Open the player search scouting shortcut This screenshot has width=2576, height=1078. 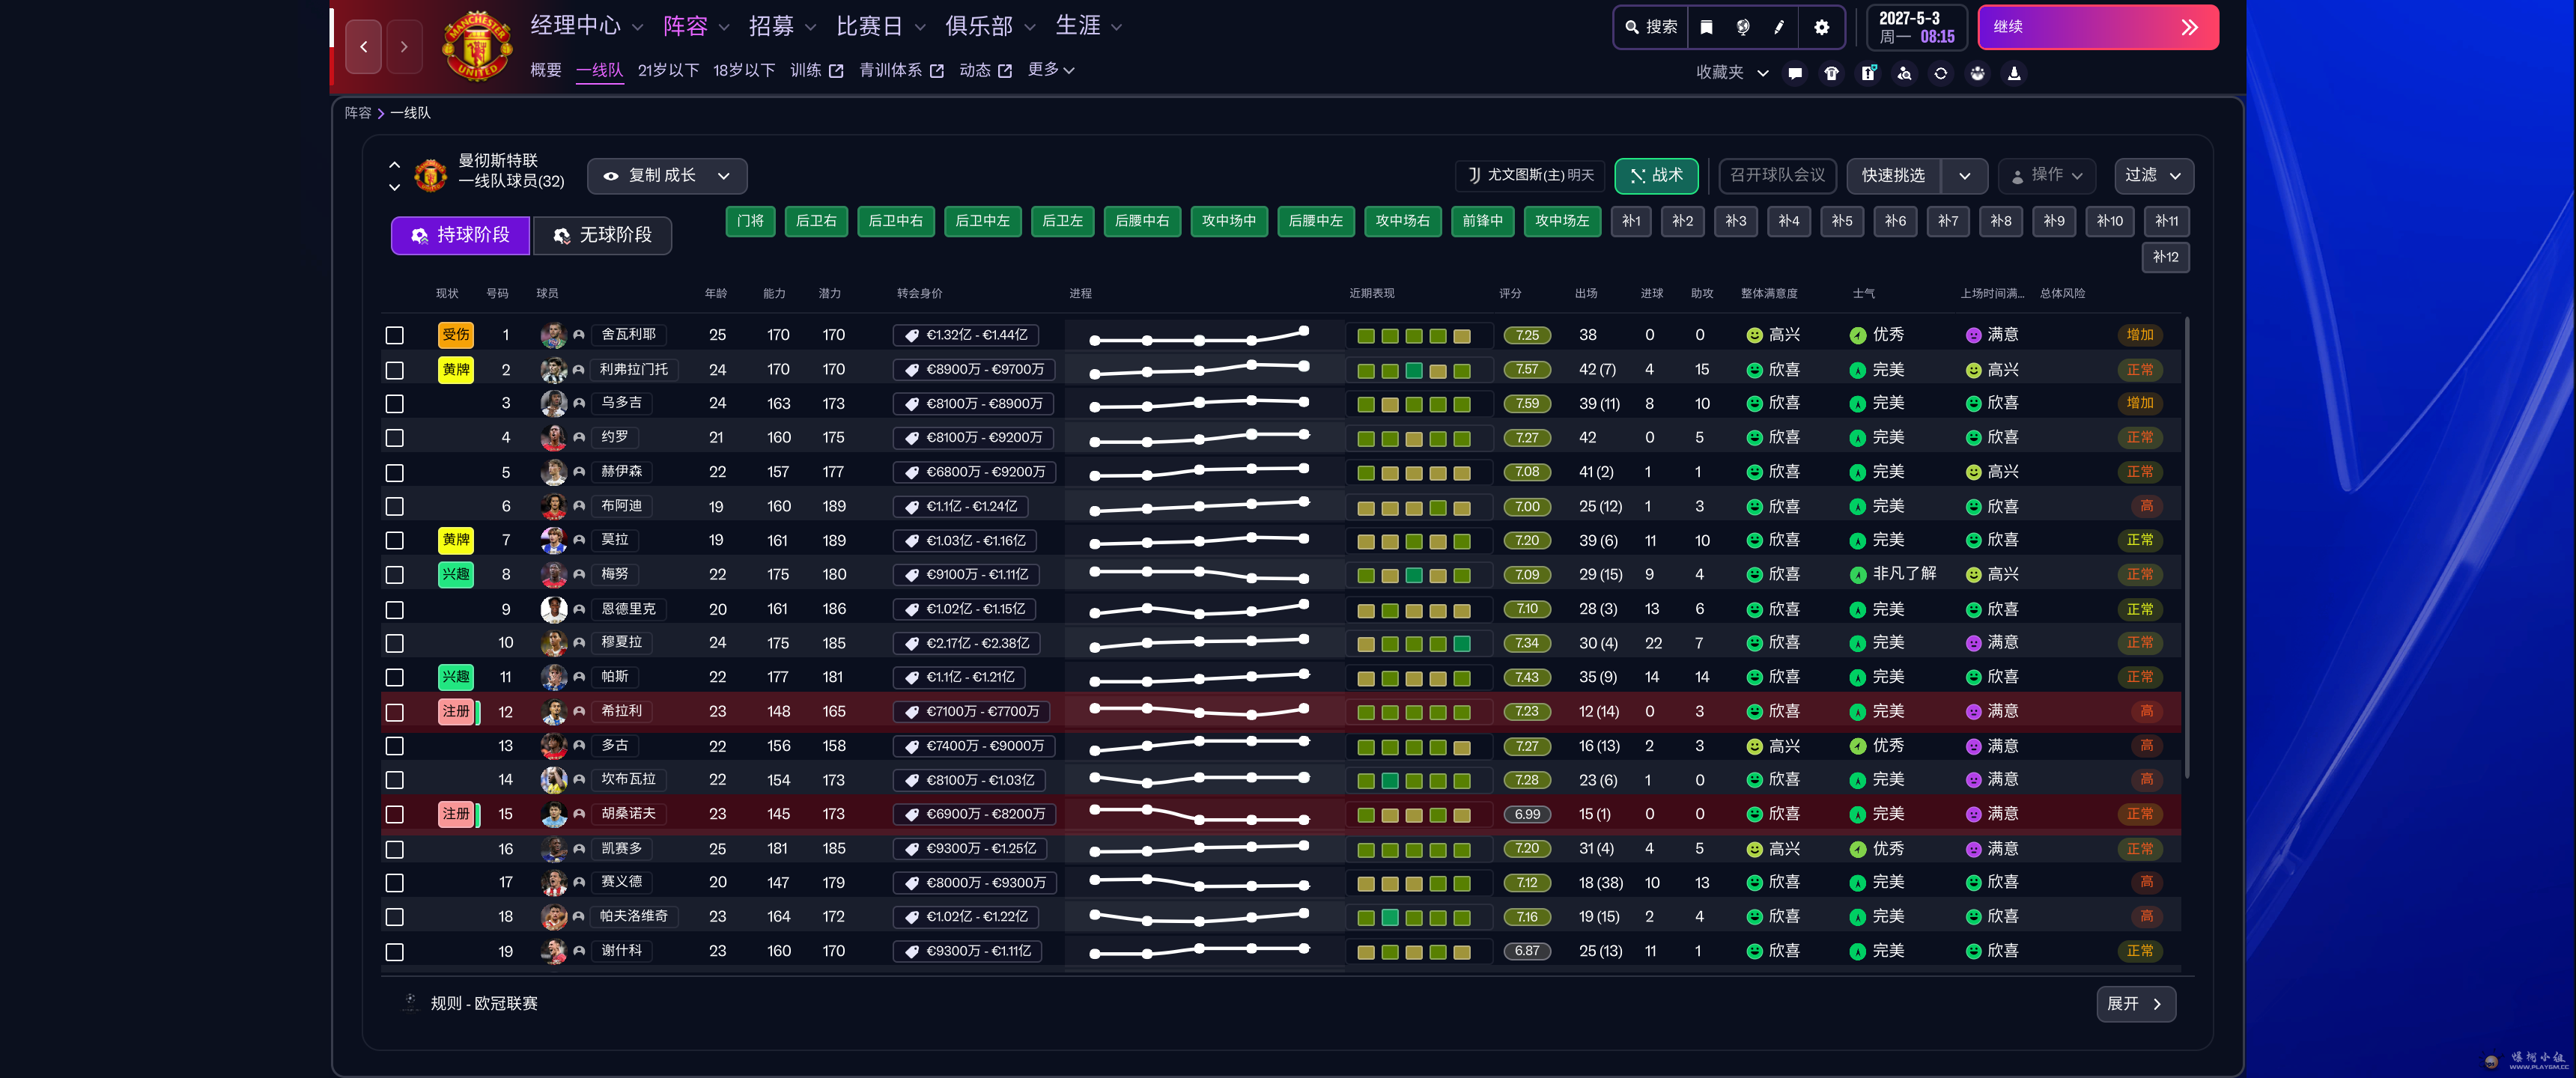pos(1904,73)
